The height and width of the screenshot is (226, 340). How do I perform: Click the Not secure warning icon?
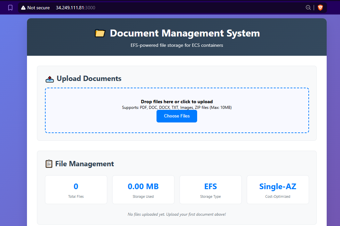[x=23, y=8]
